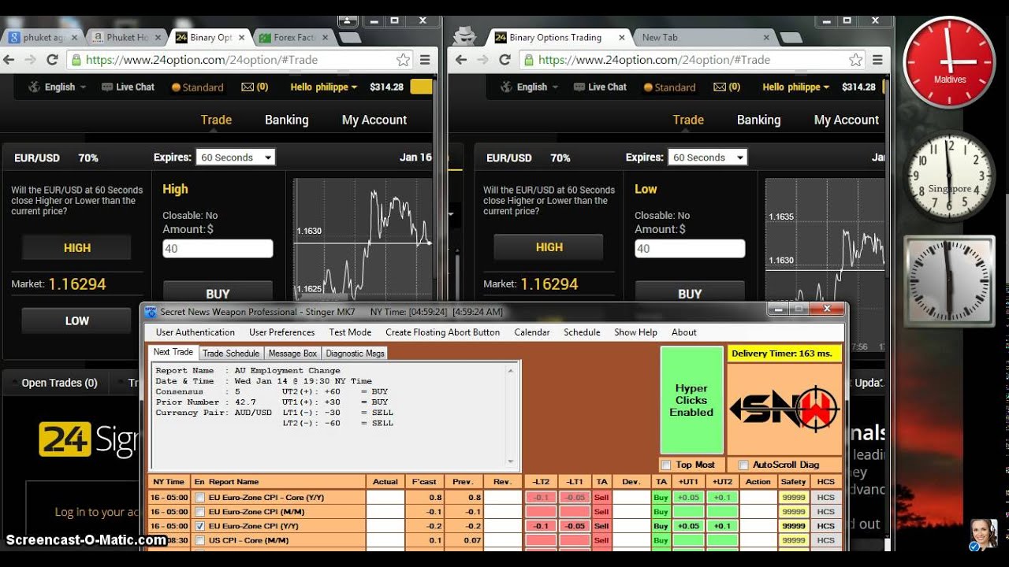Toggle AutoScroll Diag checkbox
The width and height of the screenshot is (1009, 567).
[743, 465]
